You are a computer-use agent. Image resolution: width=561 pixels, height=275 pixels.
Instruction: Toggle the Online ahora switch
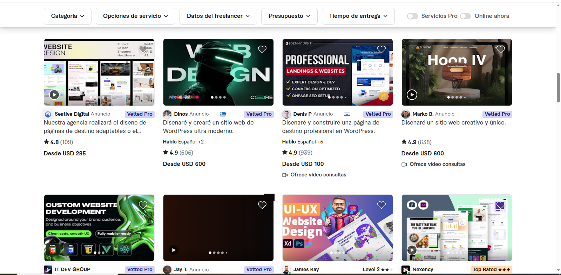tap(465, 16)
